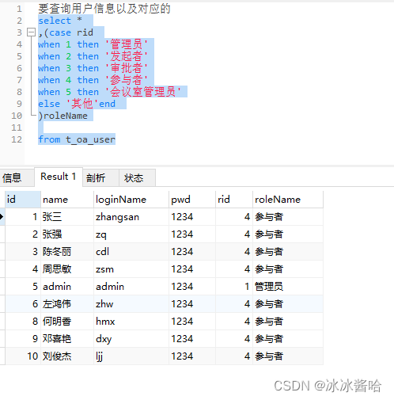Select the name cell 周思敏
The image size is (394, 400).
click(x=67, y=269)
